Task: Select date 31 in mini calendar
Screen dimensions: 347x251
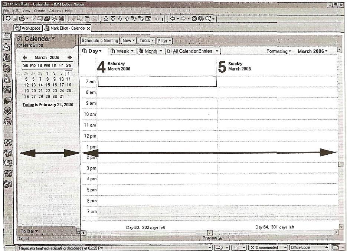Action: coord(62,97)
